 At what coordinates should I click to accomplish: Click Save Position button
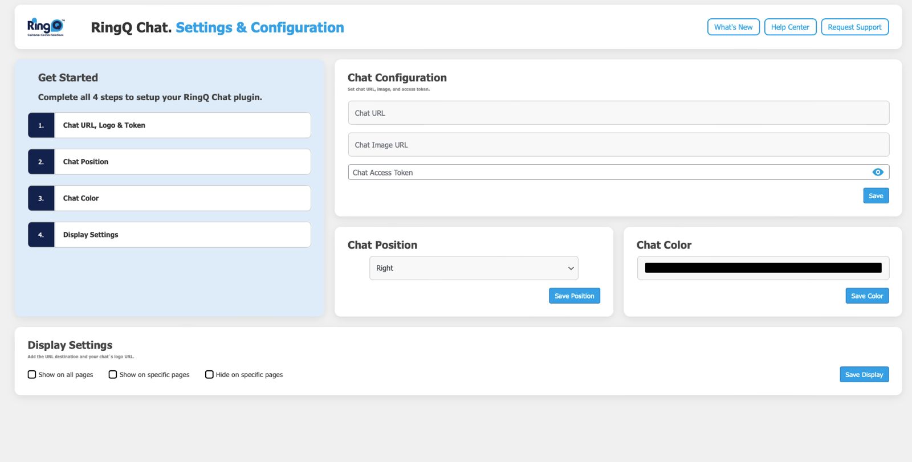pos(574,296)
